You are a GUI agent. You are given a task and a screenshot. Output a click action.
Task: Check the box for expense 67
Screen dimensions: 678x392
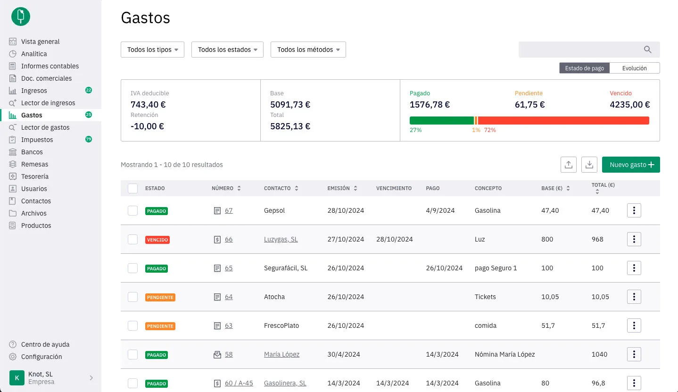133,210
